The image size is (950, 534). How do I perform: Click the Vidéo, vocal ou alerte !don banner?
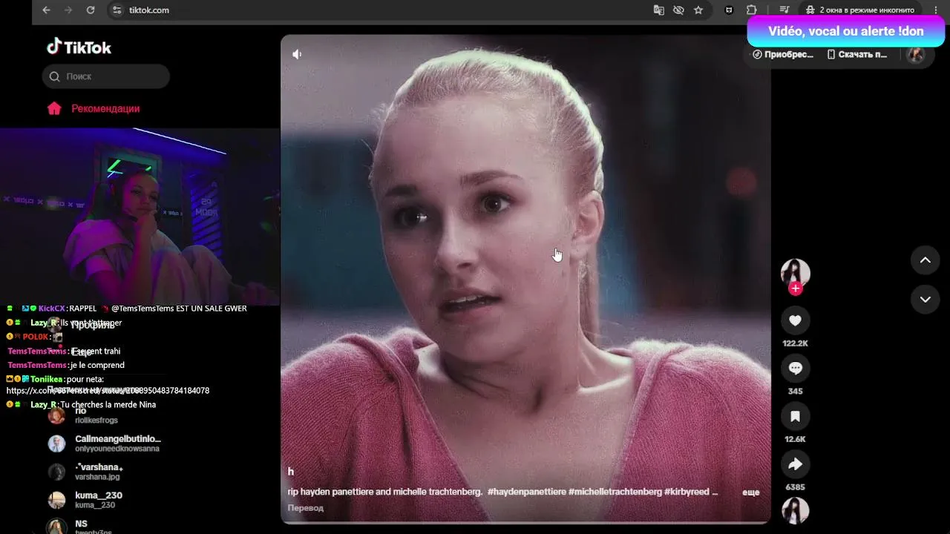click(846, 31)
